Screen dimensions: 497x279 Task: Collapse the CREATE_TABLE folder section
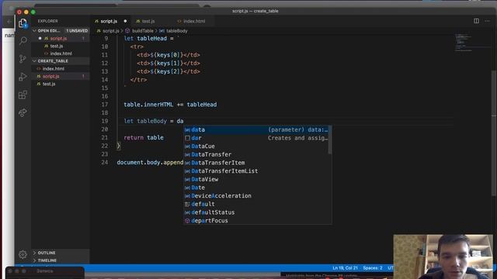click(53, 60)
